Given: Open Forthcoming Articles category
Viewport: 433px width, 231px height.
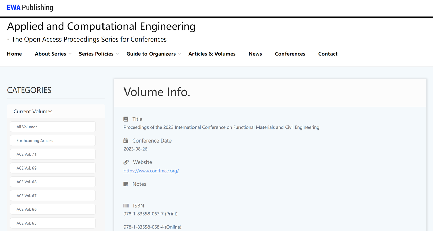Looking at the screenshot, I should coord(53,140).
